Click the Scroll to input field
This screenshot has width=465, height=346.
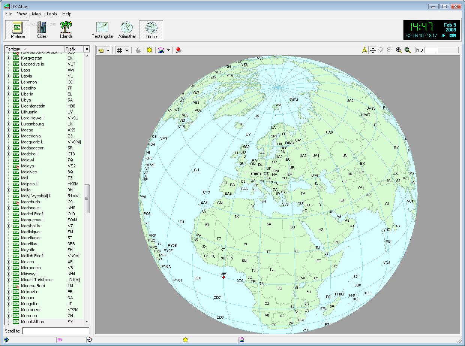pos(56,331)
